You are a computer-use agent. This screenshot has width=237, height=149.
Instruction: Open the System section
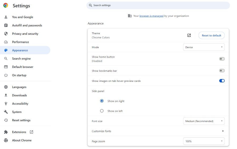25,112
